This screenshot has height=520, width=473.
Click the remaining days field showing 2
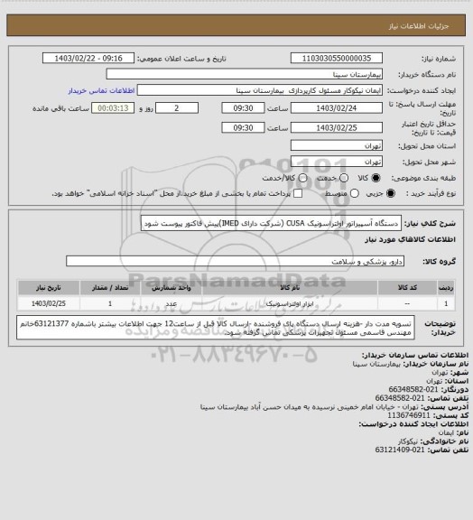click(177, 108)
